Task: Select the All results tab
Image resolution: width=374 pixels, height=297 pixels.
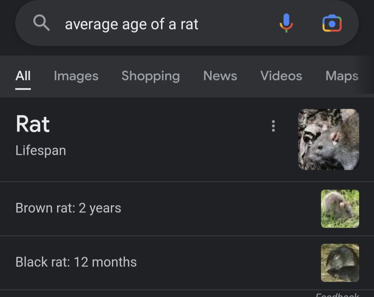Action: click(23, 76)
